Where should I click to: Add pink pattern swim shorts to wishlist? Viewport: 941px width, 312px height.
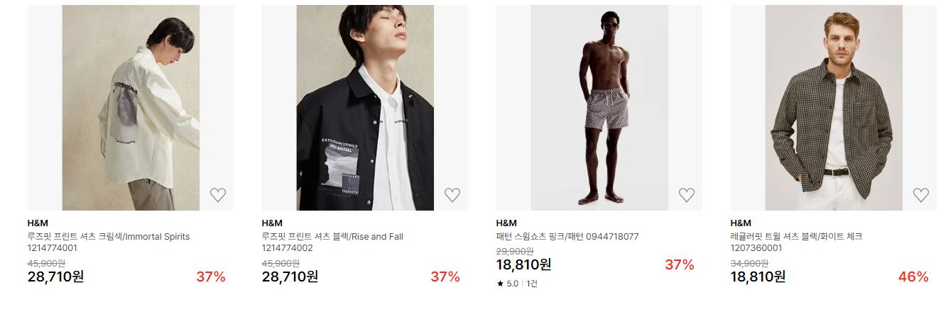686,195
